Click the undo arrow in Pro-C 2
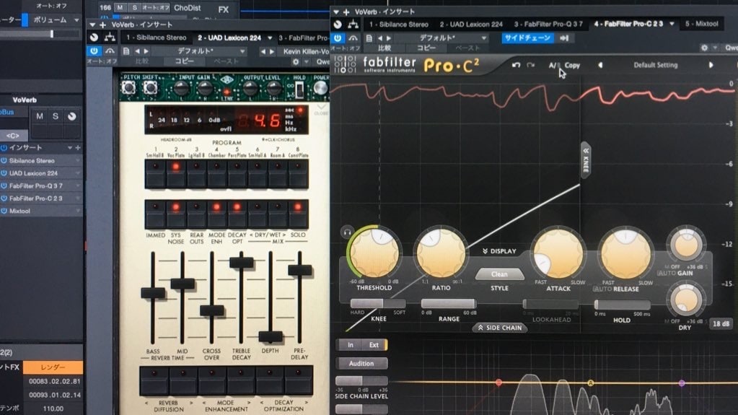The image size is (738, 415). [517, 65]
